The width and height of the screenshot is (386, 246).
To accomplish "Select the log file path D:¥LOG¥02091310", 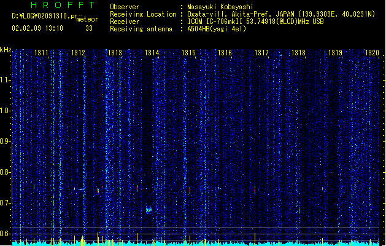I will pos(42,16).
